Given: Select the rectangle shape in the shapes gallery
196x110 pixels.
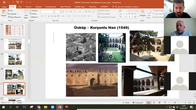Looking at the screenshot, I should pyautogui.click(x=129, y=11).
